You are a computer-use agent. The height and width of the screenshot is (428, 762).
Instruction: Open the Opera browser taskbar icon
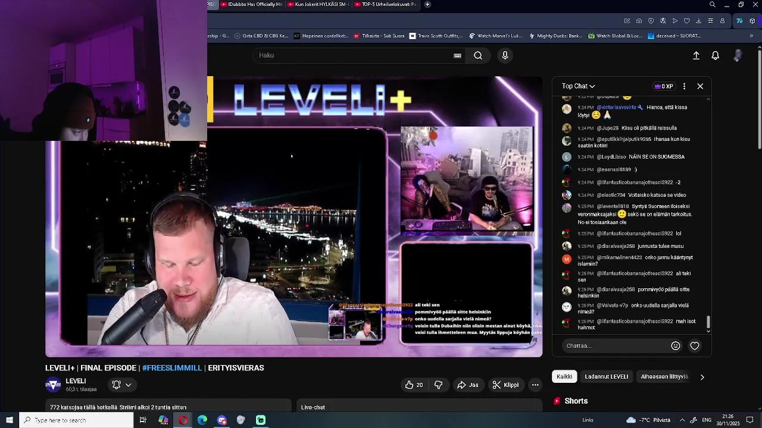pos(183,420)
